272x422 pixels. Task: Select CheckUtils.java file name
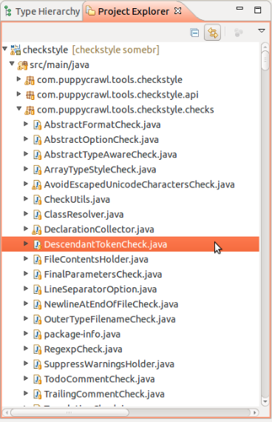coord(77,200)
